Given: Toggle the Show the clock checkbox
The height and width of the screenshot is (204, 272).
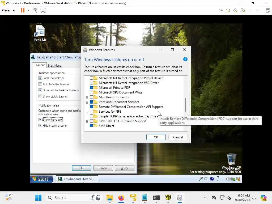Looking at the screenshot, I should [x=40, y=120].
